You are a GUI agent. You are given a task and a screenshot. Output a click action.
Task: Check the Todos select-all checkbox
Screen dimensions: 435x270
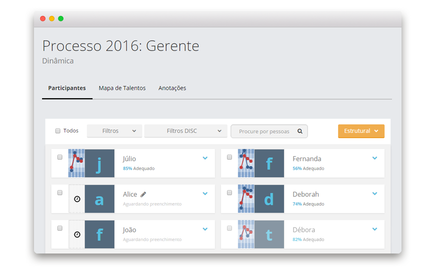coord(57,131)
